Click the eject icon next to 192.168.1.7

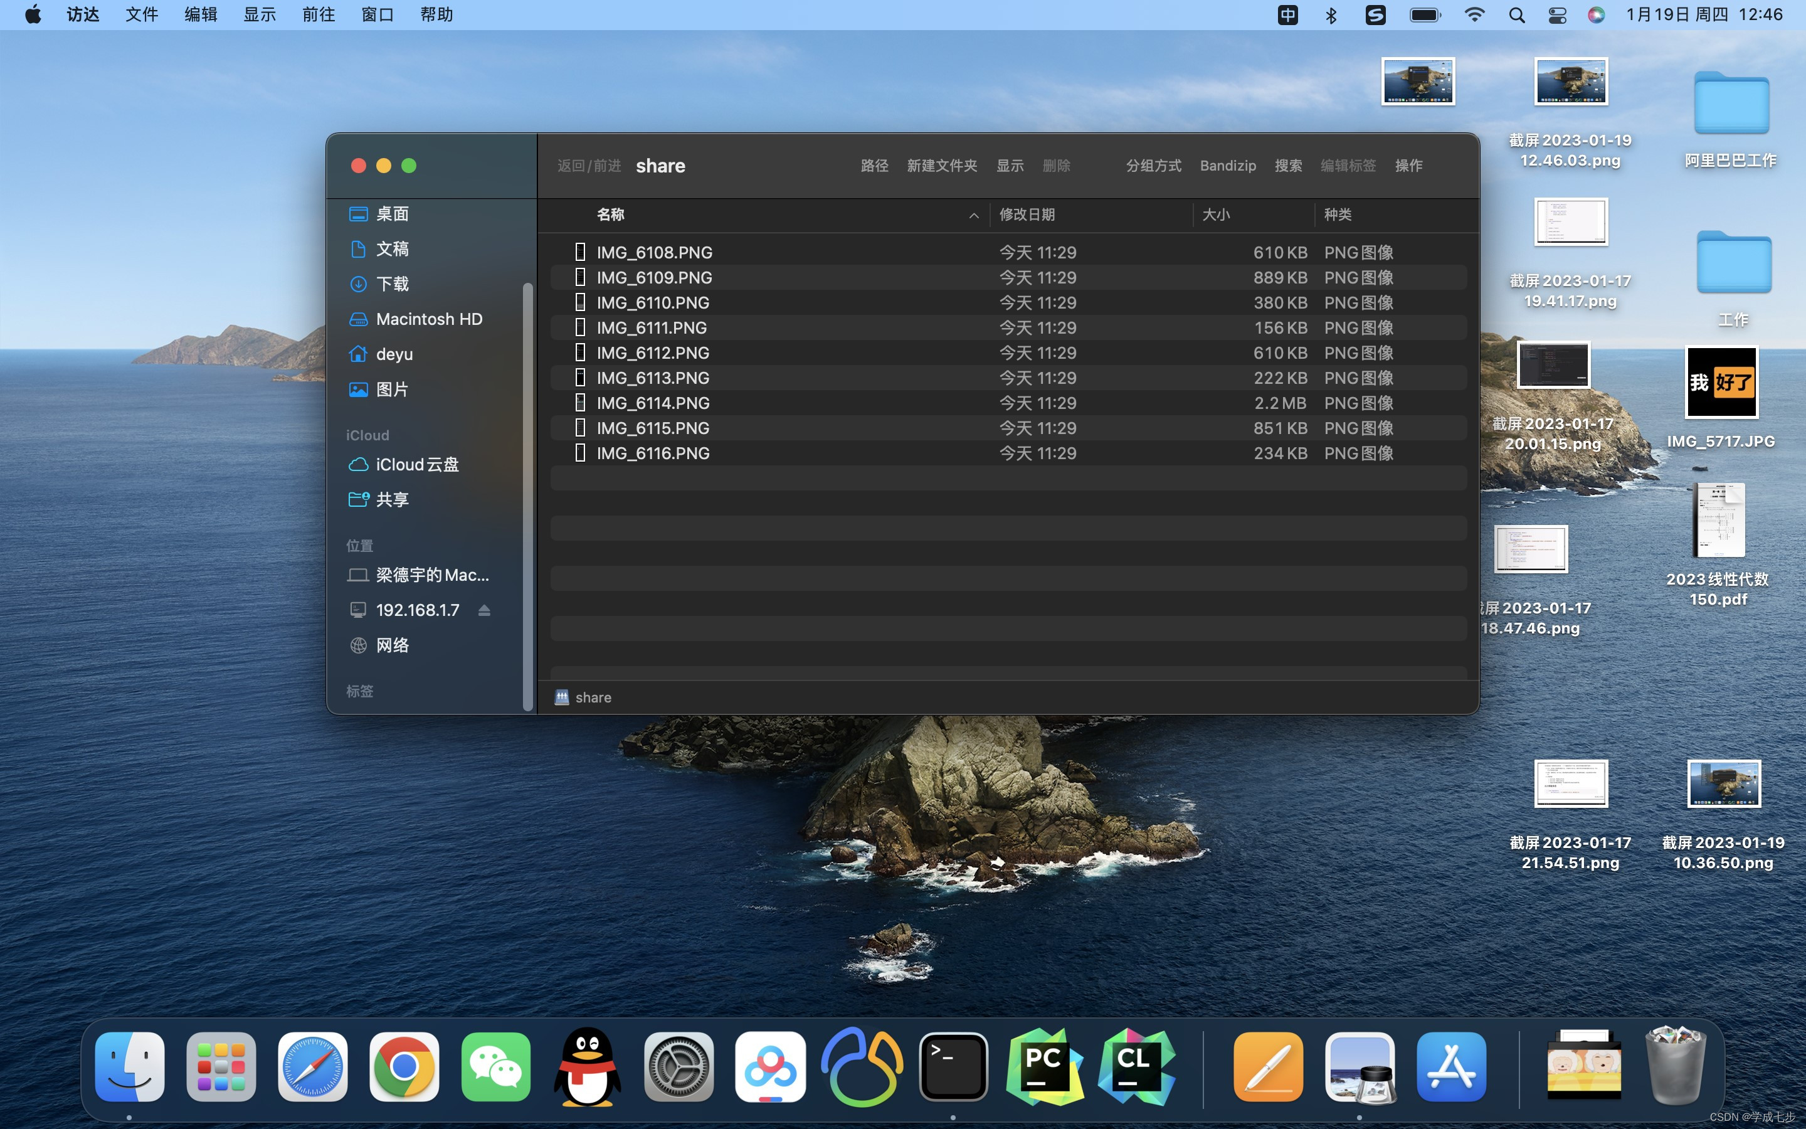[483, 610]
